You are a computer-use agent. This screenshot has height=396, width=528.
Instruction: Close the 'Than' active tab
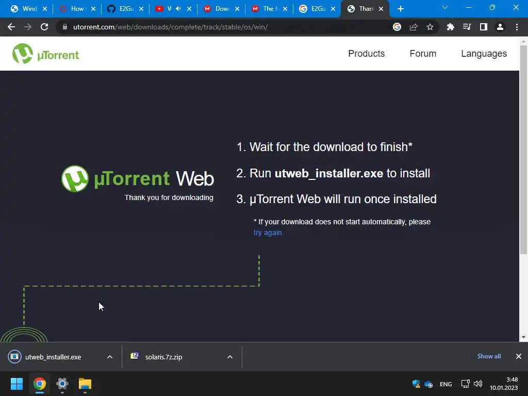coord(381,9)
